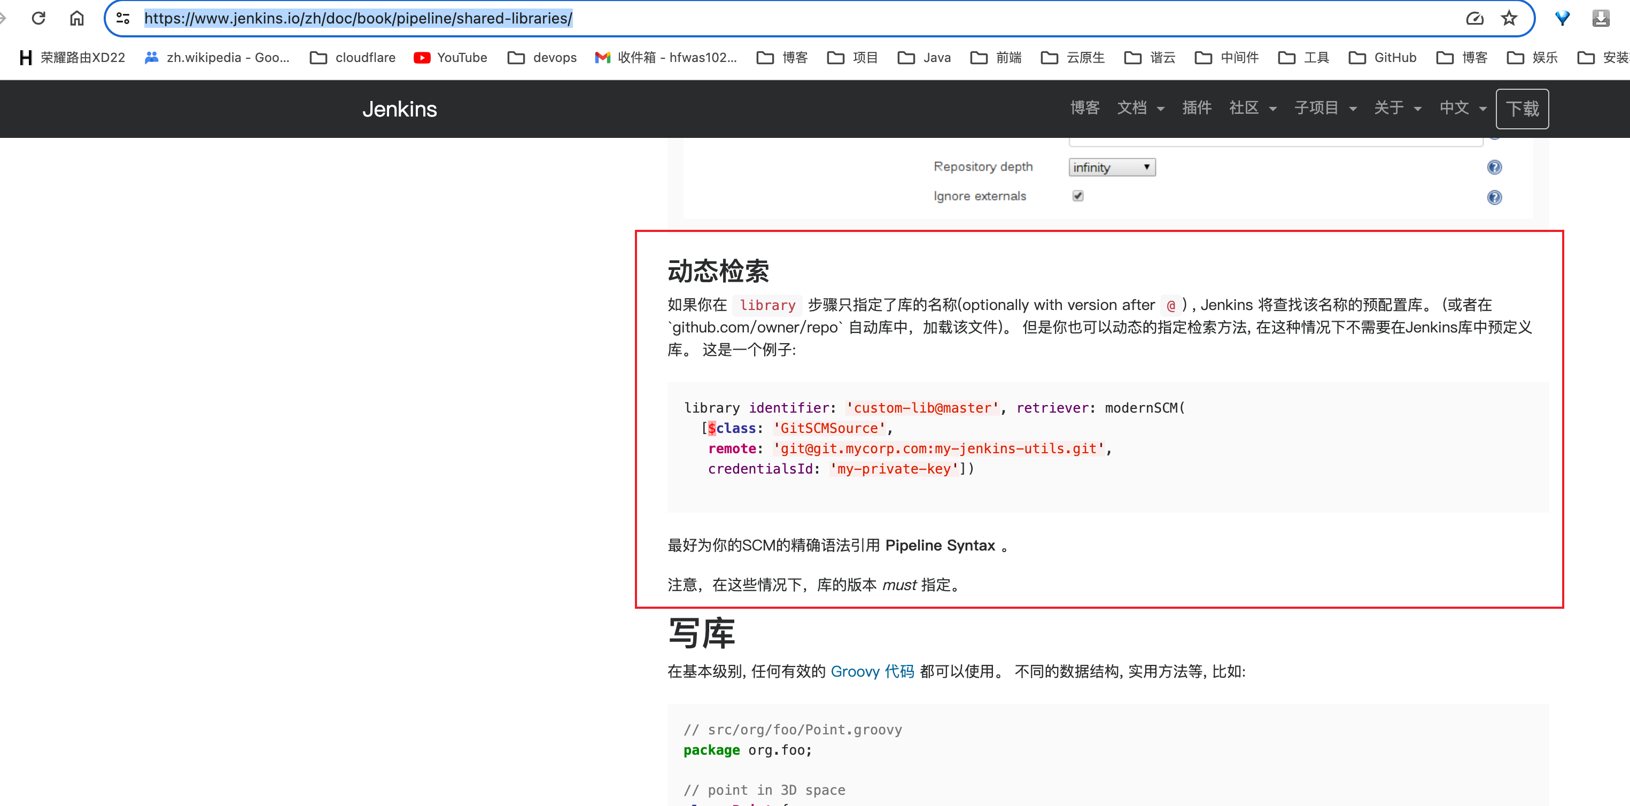Open the 中文 language dropdown

click(x=1463, y=108)
